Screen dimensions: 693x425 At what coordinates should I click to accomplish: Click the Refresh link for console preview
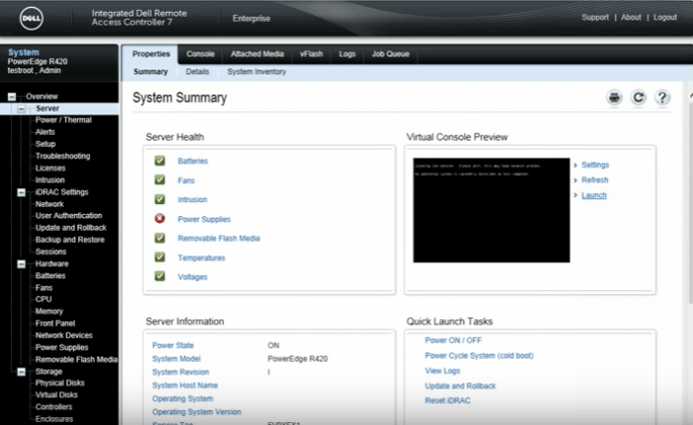click(594, 180)
